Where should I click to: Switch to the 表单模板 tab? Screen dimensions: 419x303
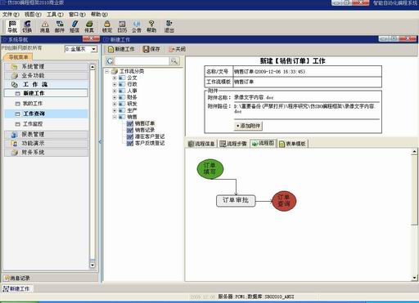click(x=293, y=144)
